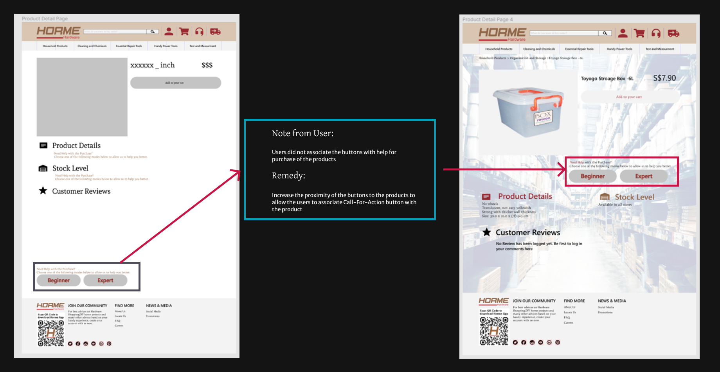Click the account profile icon in the left wireframe header
Image resolution: width=720 pixels, height=372 pixels.
click(169, 32)
